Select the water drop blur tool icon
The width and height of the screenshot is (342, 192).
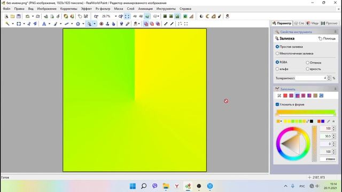113,23
